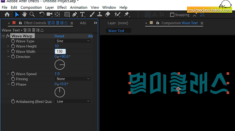Expand the Wave Height property

point(8,46)
